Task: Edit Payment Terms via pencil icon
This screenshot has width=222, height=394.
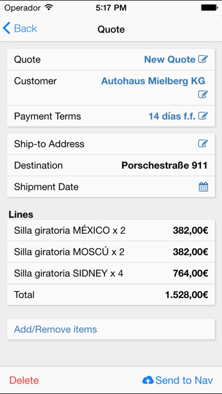Action: pos(203,116)
